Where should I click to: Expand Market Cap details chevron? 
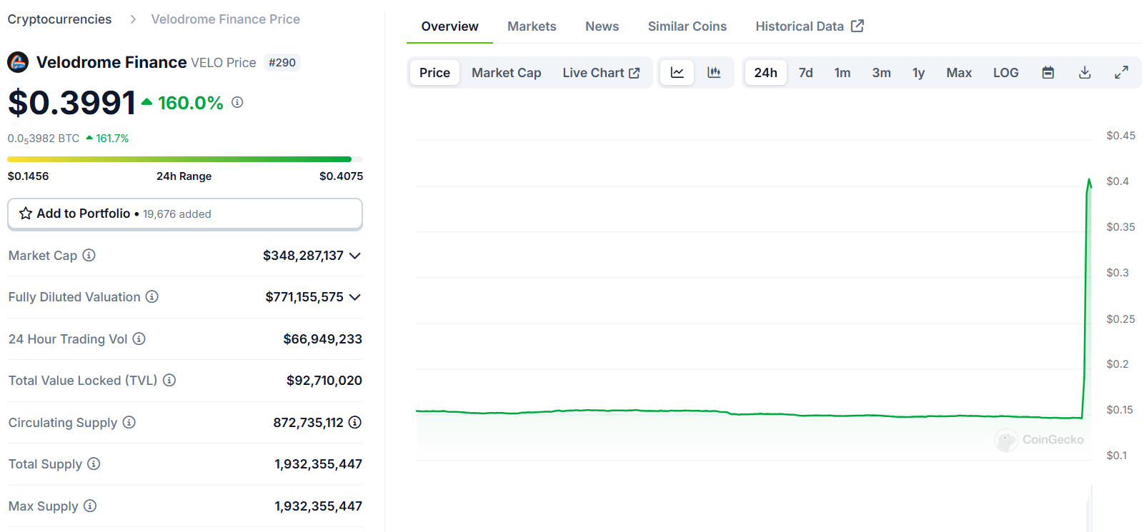pyautogui.click(x=355, y=256)
